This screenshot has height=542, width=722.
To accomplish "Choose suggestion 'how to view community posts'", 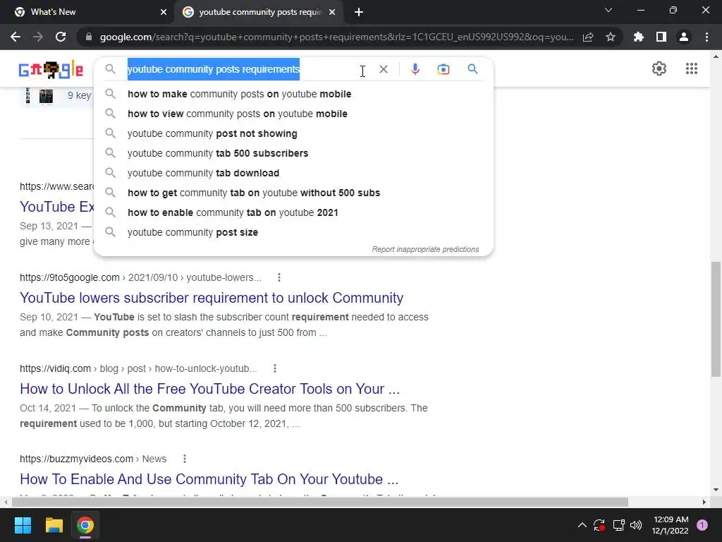I will pos(293,114).
